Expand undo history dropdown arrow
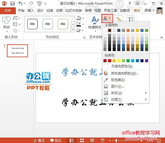Viewport: 165px width, 143px height. click(x=24, y=4)
